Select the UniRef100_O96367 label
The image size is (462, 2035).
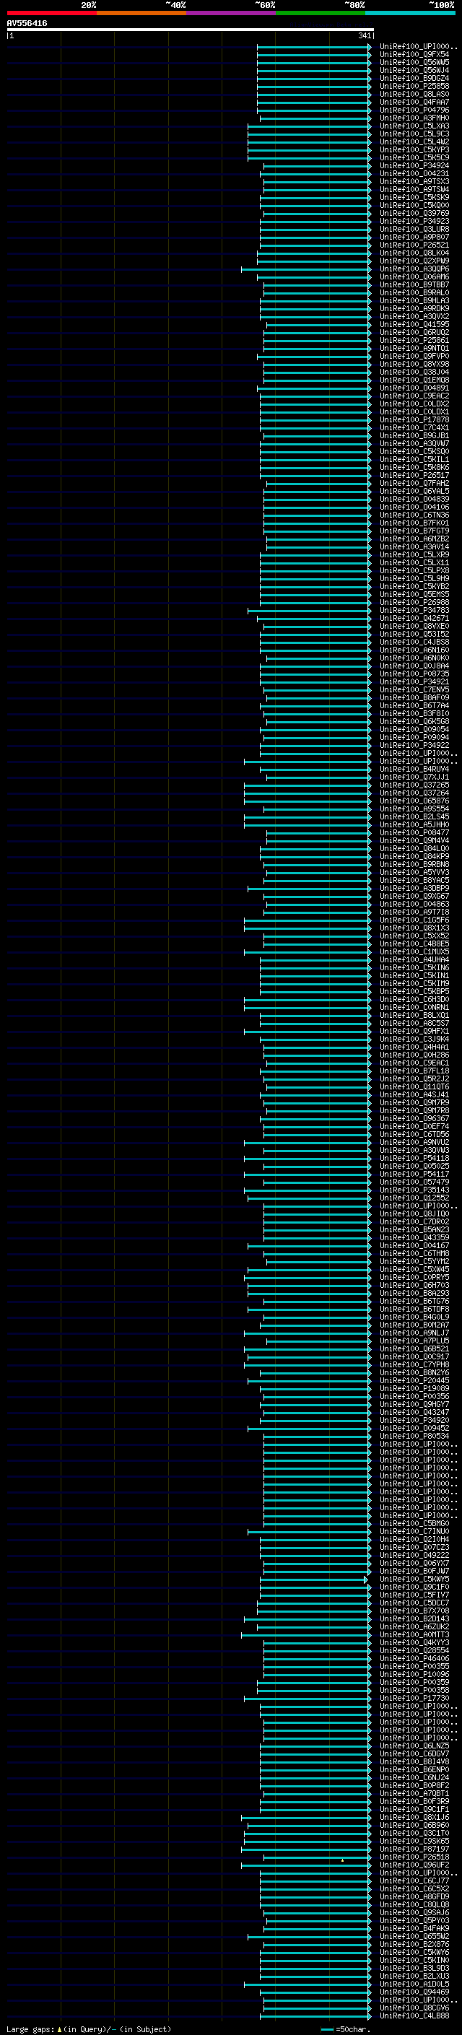tap(414, 1119)
